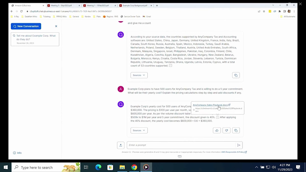Reload the current page
The height and width of the screenshot is (172, 306).
21,11
